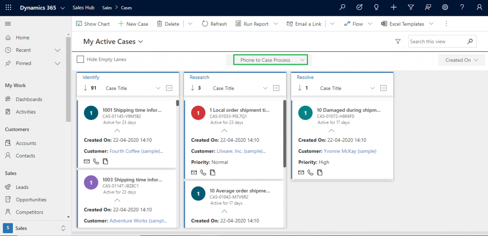Open the Excel Templates dropdown arrow
Image resolution: width=488 pixels, height=236 pixels.
431,24
